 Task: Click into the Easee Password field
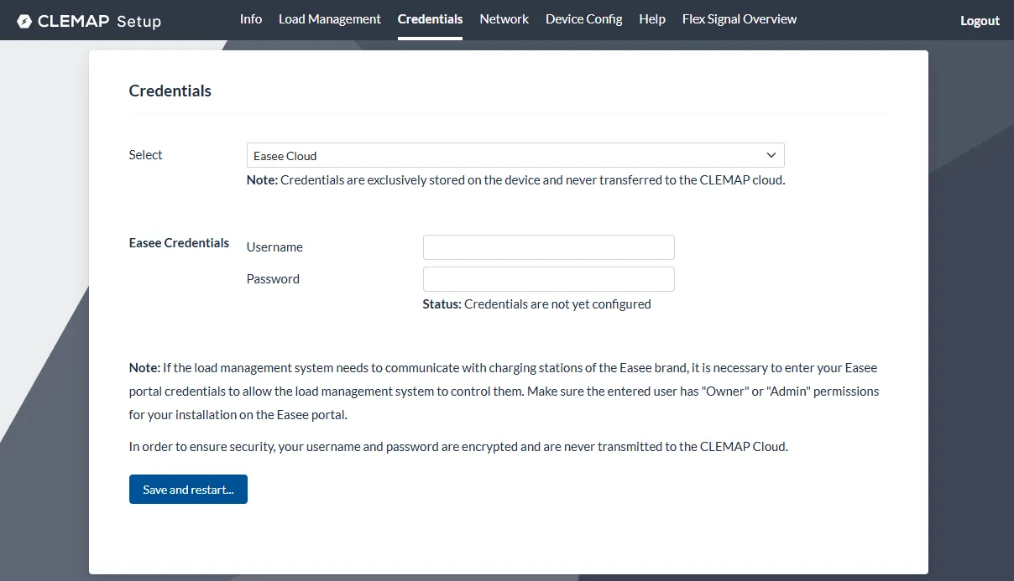(x=548, y=279)
